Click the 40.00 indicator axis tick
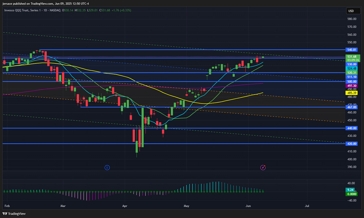The width and height of the screenshot is (364, 218). pos(351,183)
